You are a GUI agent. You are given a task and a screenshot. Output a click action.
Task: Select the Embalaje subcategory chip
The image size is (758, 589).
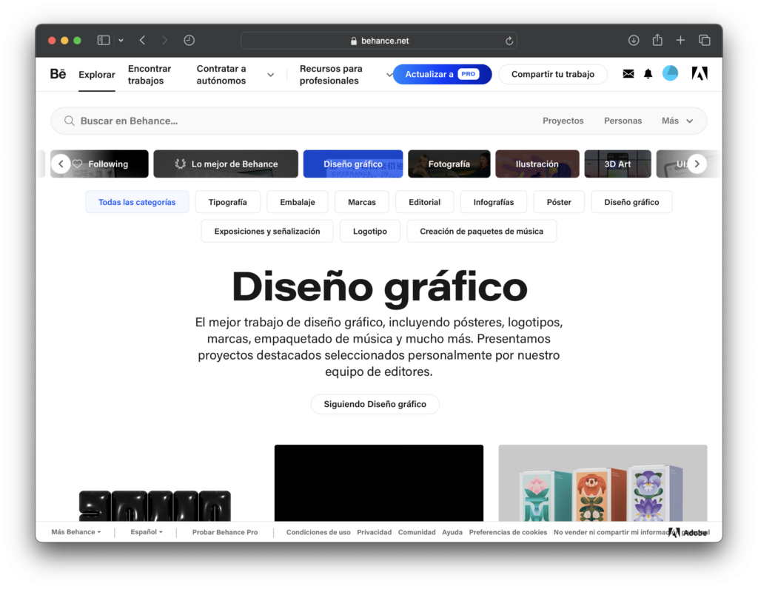(x=298, y=202)
